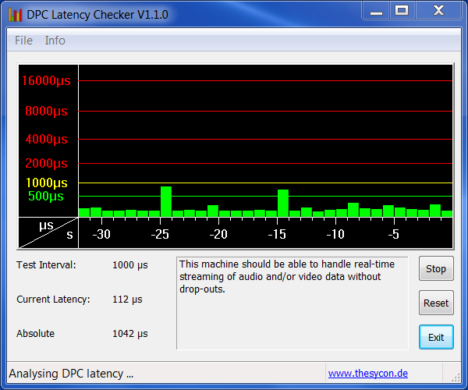Click the Current Latency label

click(x=53, y=299)
